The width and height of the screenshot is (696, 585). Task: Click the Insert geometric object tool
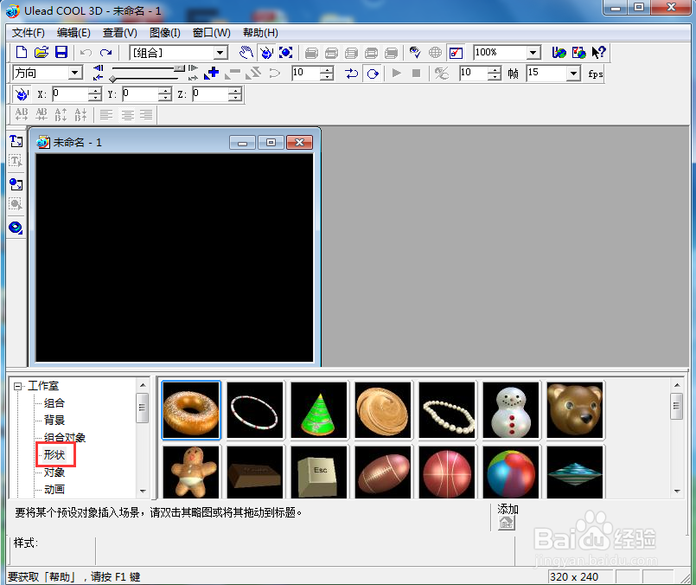[x=16, y=228]
